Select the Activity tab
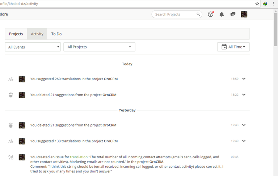The width and height of the screenshot is (278, 176). coord(37,34)
